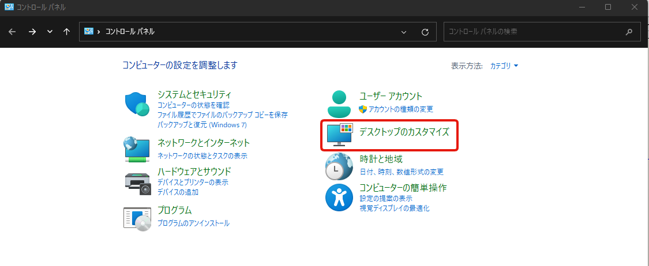Click the Clock and Region icon

click(339, 166)
